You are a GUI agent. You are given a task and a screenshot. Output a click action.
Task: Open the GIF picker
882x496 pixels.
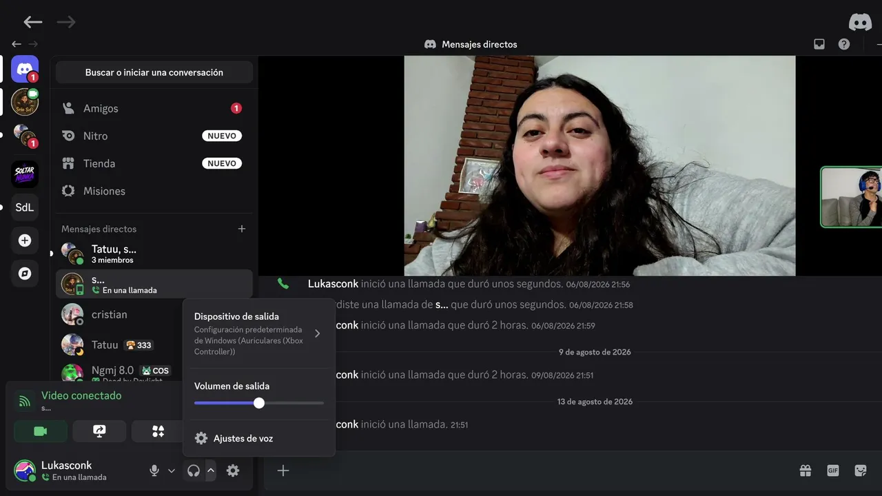tap(833, 471)
